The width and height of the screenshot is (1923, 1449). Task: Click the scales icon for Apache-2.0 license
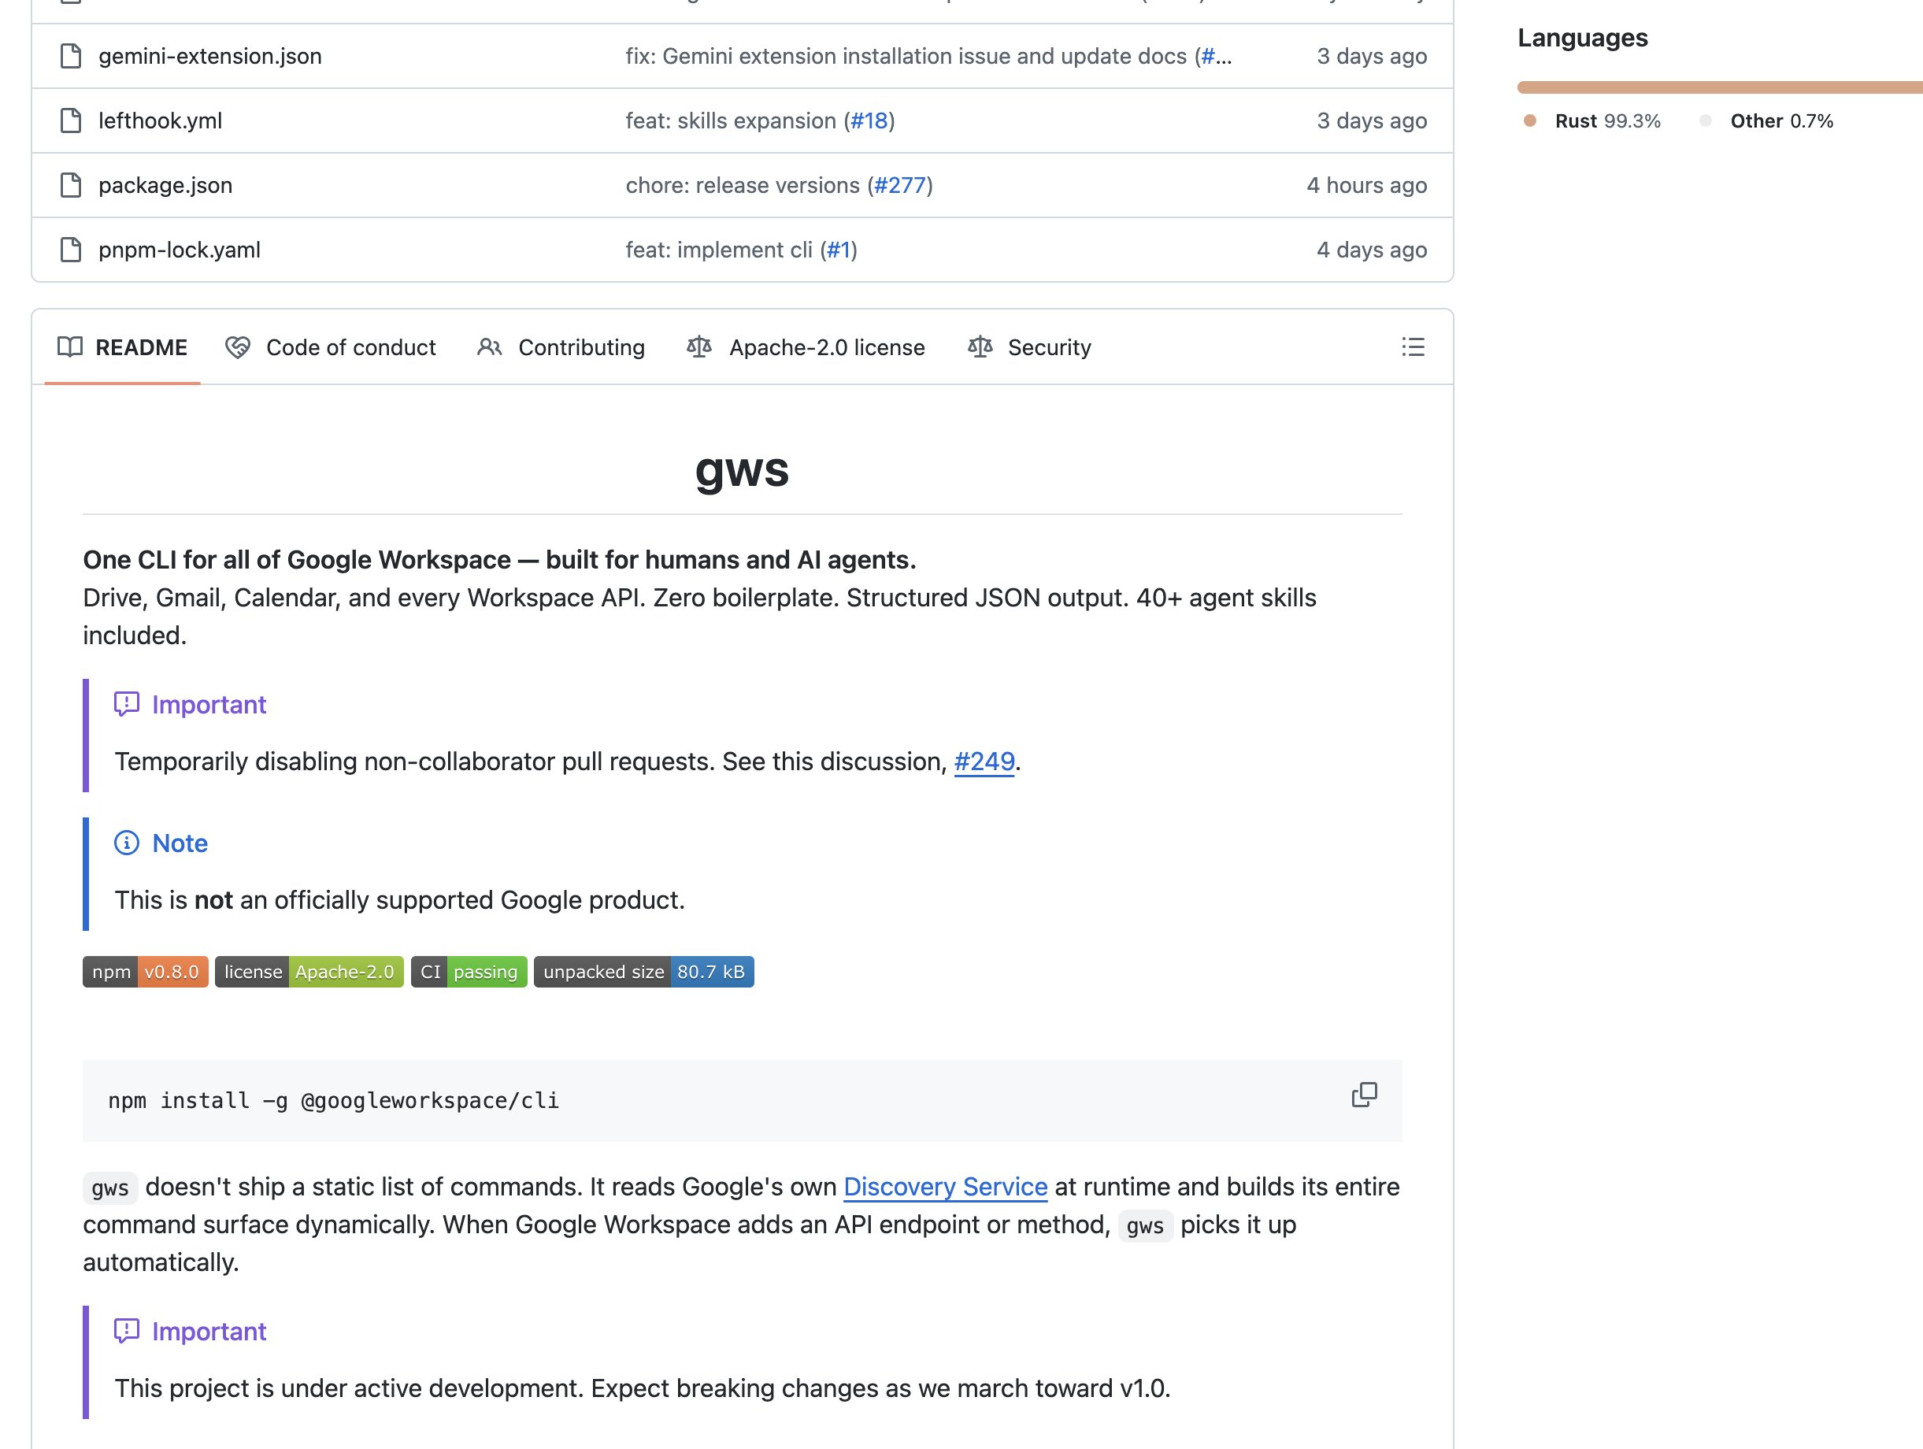coord(699,346)
